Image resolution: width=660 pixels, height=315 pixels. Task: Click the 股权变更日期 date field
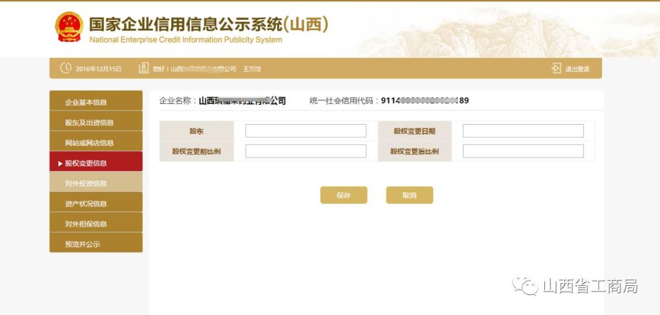point(522,131)
